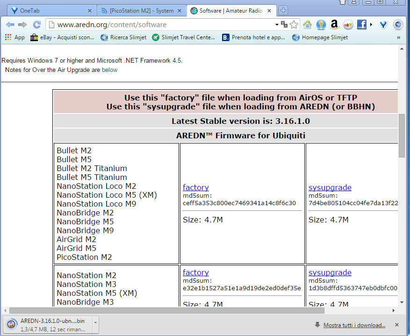Viewport: 410px width, 336px height.
Task: Select the Software | Amateur Radio tab
Action: tap(231, 11)
